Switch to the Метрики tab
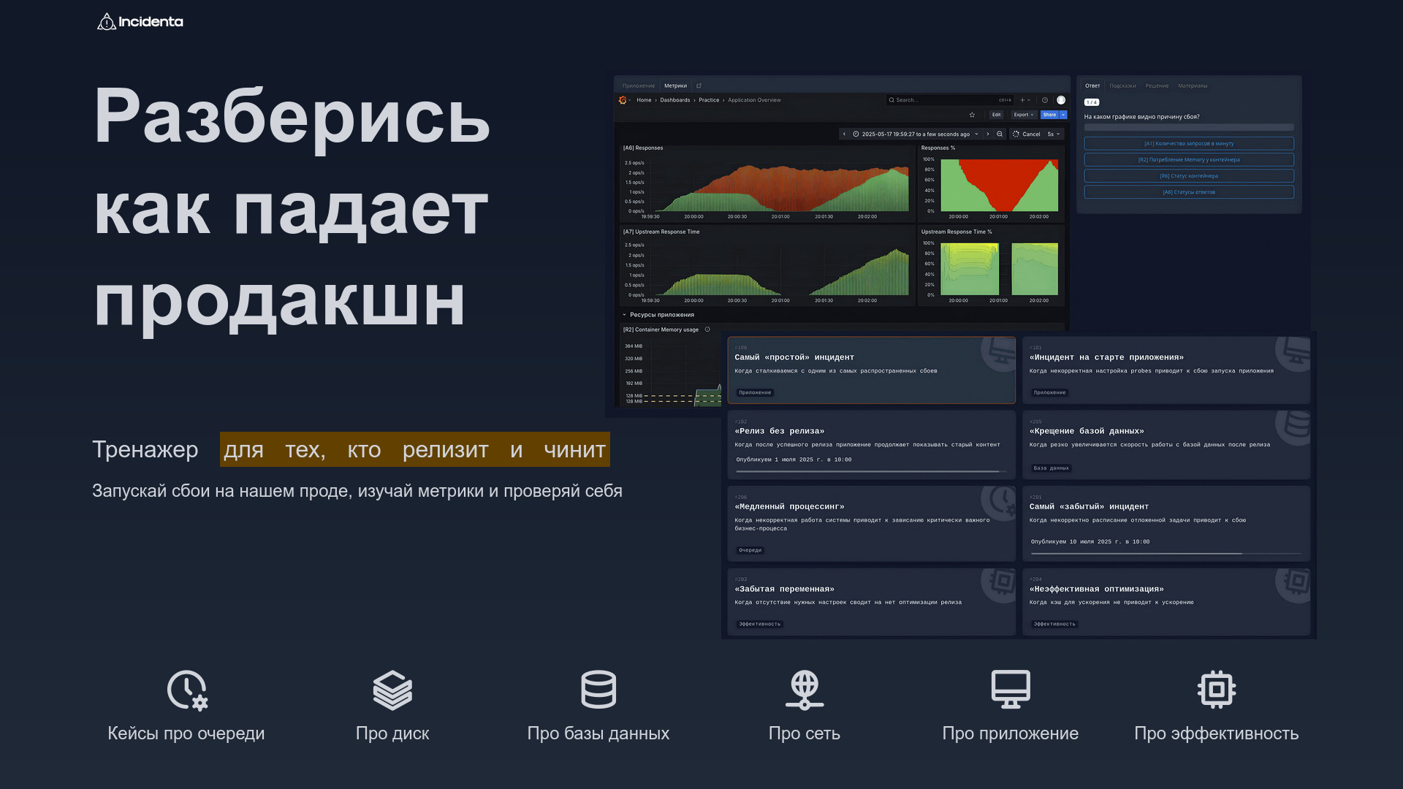The image size is (1403, 789). (x=675, y=85)
